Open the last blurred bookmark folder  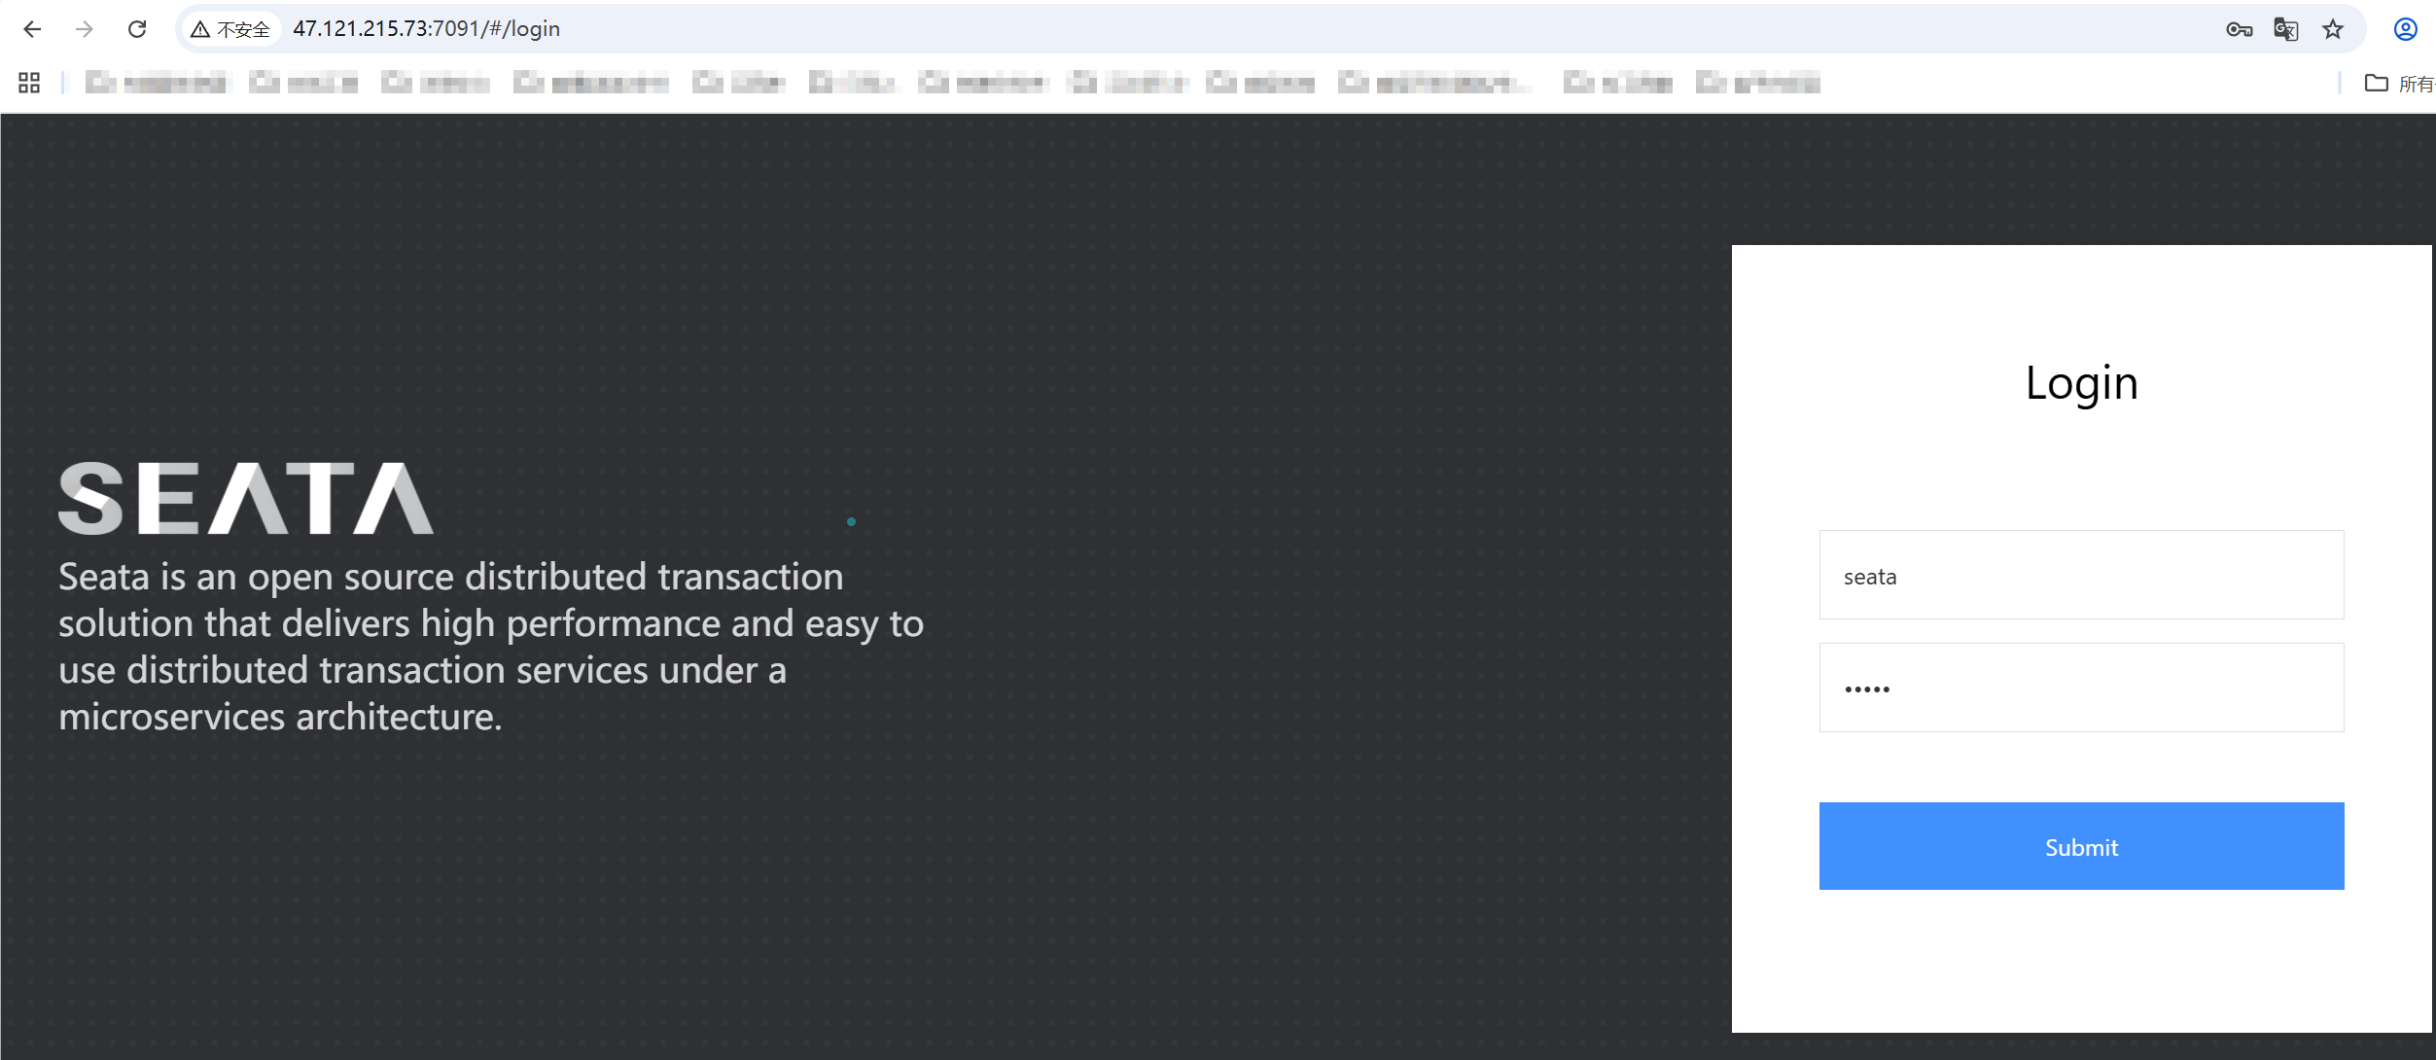(x=1757, y=83)
